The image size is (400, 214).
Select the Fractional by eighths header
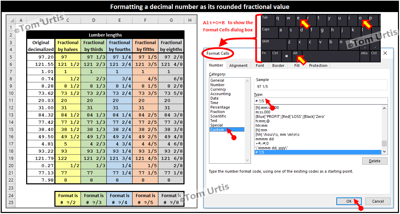tap(171, 46)
